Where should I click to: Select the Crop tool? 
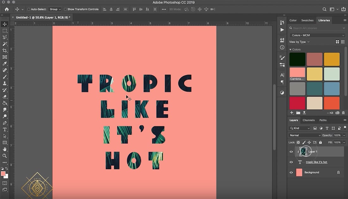5,50
